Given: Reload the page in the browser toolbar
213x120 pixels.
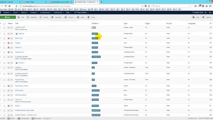Looking at the screenshot, I should click(6, 6).
